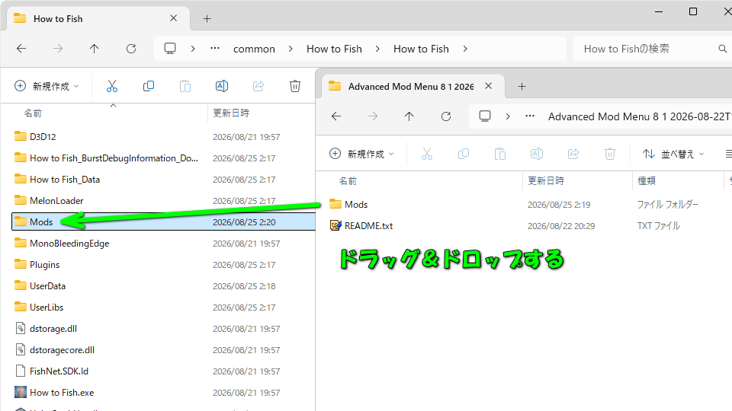Close the How to Fish tab
This screenshot has height=411, width=732.
[x=174, y=18]
